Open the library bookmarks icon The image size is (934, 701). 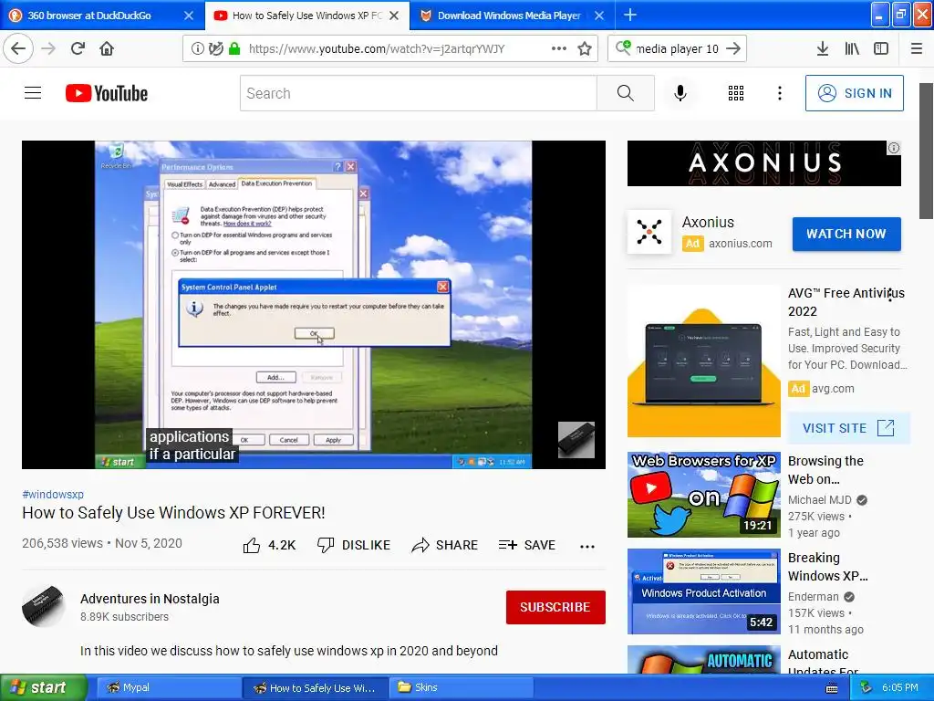(852, 49)
